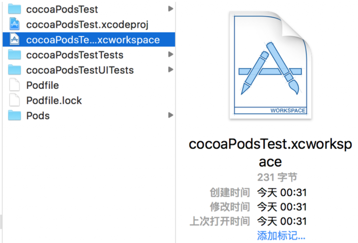Select the Podfile filename text
This screenshot has height=243, width=358.
[x=42, y=85]
